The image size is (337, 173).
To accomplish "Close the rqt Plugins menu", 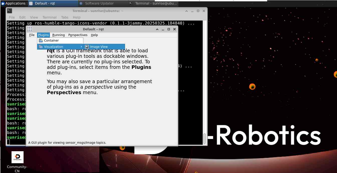I will point(43,35).
